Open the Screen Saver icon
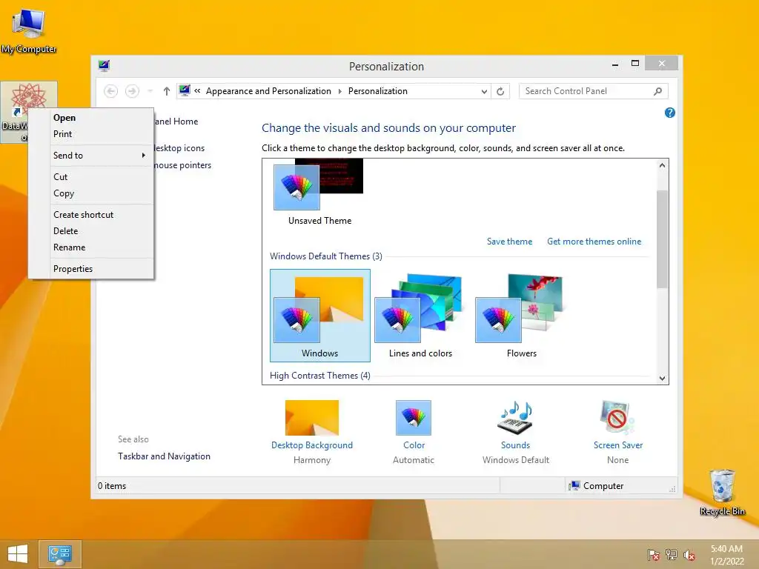Image resolution: width=759 pixels, height=569 pixels. click(617, 418)
